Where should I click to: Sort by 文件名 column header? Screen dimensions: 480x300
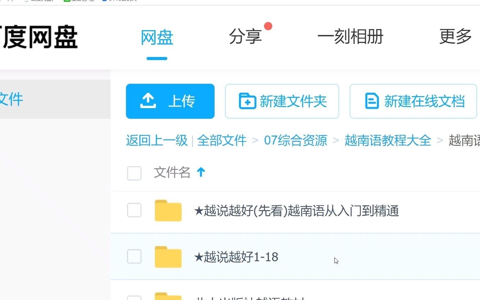[172, 172]
